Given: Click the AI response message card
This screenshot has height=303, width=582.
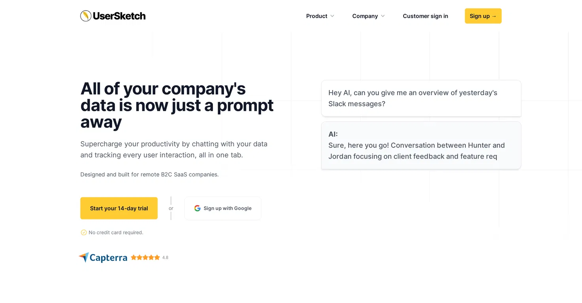Looking at the screenshot, I should pos(421,145).
